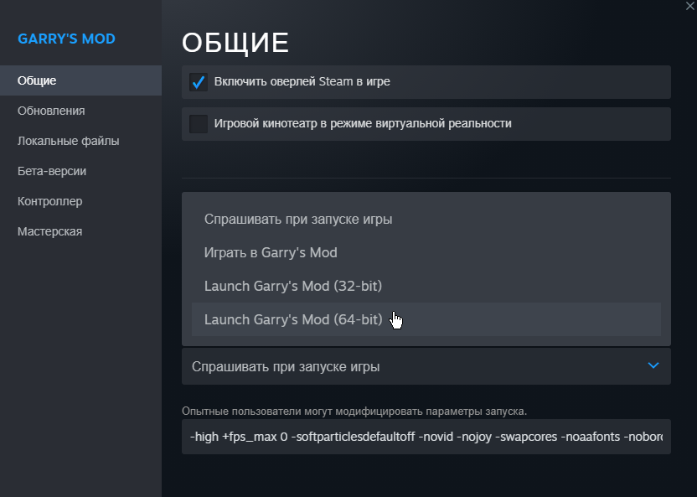The image size is (697, 497).
Task: Choose Спрашивать при запуске игры in the list
Action: [426, 219]
